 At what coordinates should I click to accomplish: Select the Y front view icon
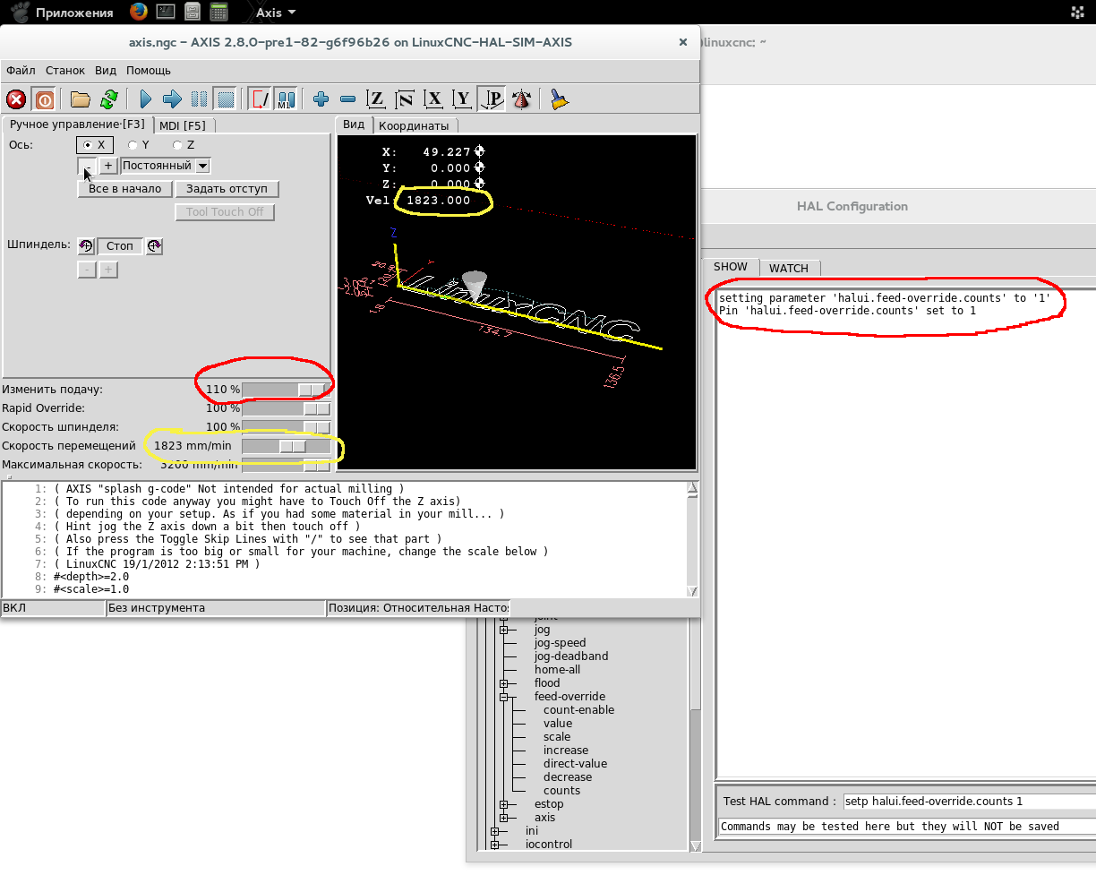pos(462,99)
